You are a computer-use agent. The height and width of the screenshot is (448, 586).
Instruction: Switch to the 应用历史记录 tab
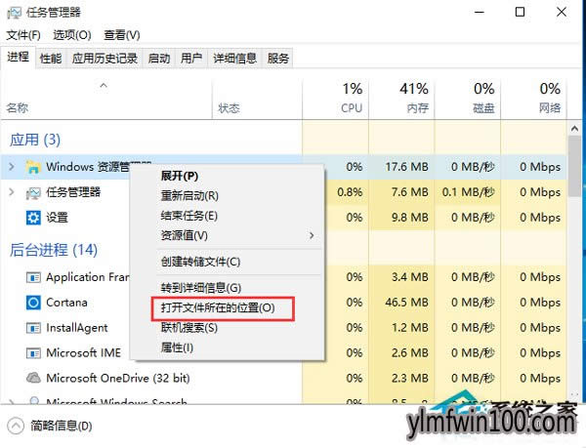[x=105, y=59]
